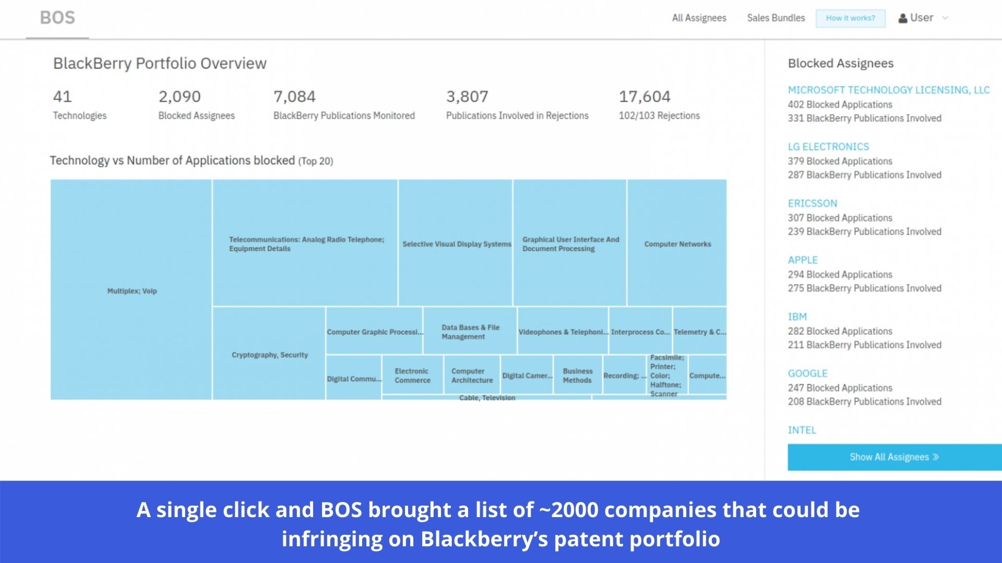The image size is (1002, 563).
Task: Switch to the Sales Bundles tab
Action: pyautogui.click(x=776, y=17)
